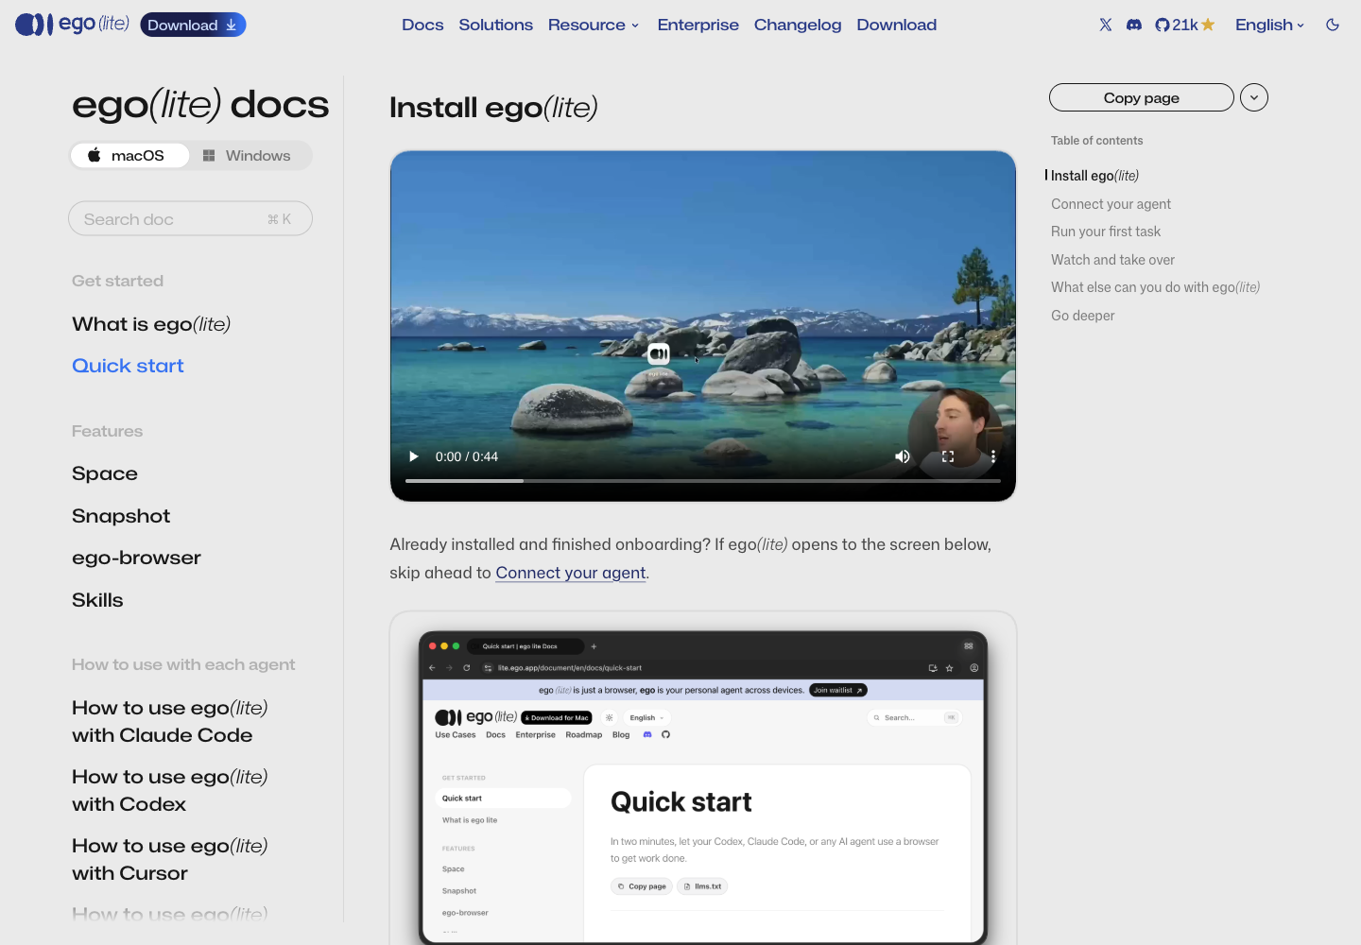This screenshot has height=945, width=1361.
Task: Open Download in top navigation
Action: tap(897, 25)
